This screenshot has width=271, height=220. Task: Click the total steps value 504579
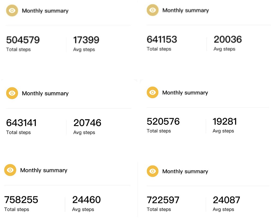23,40
